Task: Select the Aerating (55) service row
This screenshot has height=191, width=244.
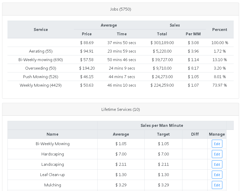Action: click(41, 51)
